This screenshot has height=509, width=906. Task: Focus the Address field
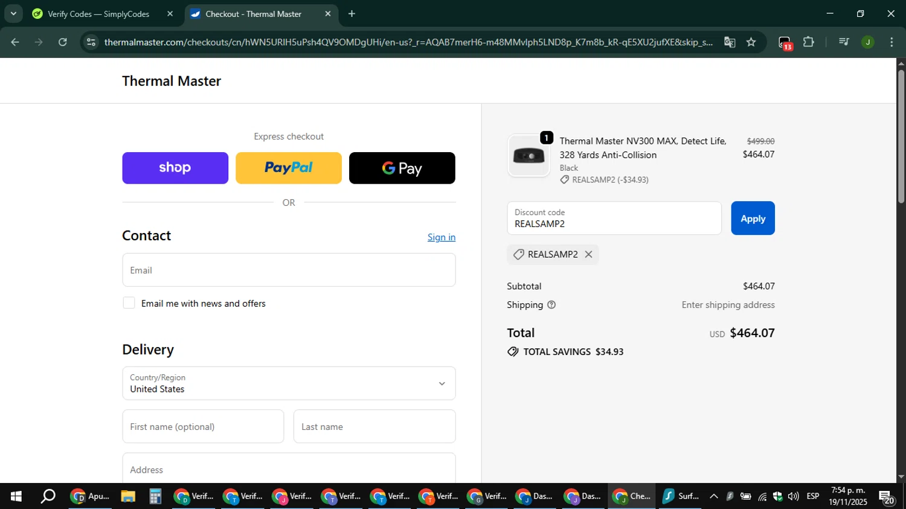coord(289,469)
